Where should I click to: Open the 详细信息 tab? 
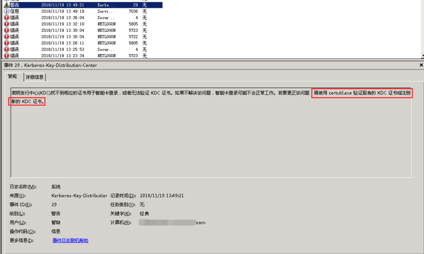[x=35, y=77]
